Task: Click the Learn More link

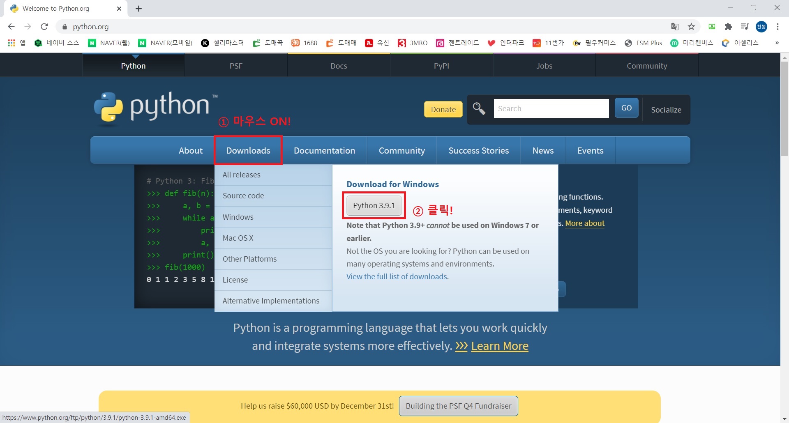Action: point(500,346)
